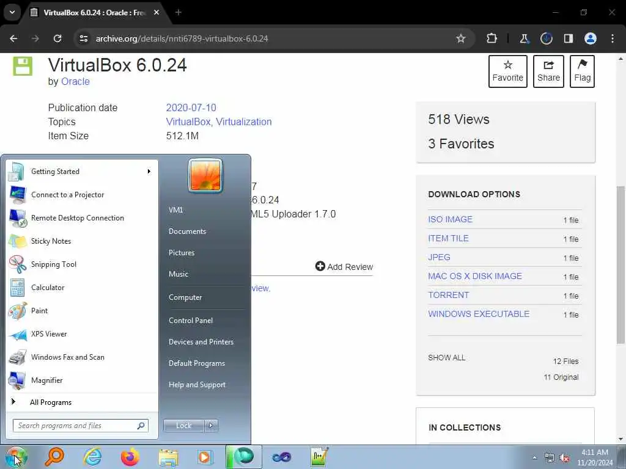Click the publication date 2020-07-10 link
This screenshot has height=469, width=626.
tap(191, 107)
